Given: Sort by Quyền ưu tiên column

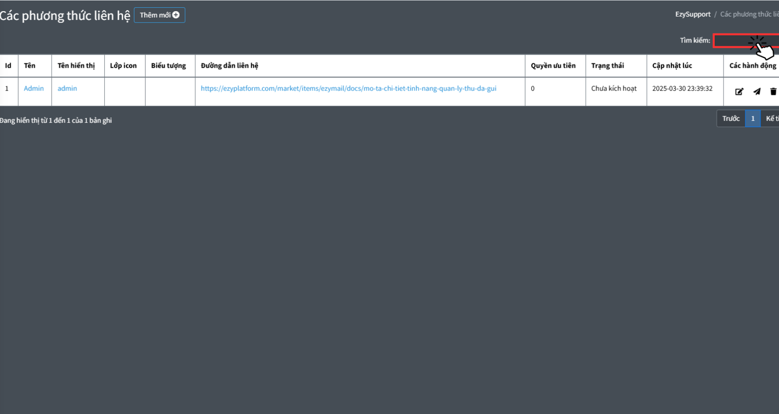Looking at the screenshot, I should tap(553, 66).
